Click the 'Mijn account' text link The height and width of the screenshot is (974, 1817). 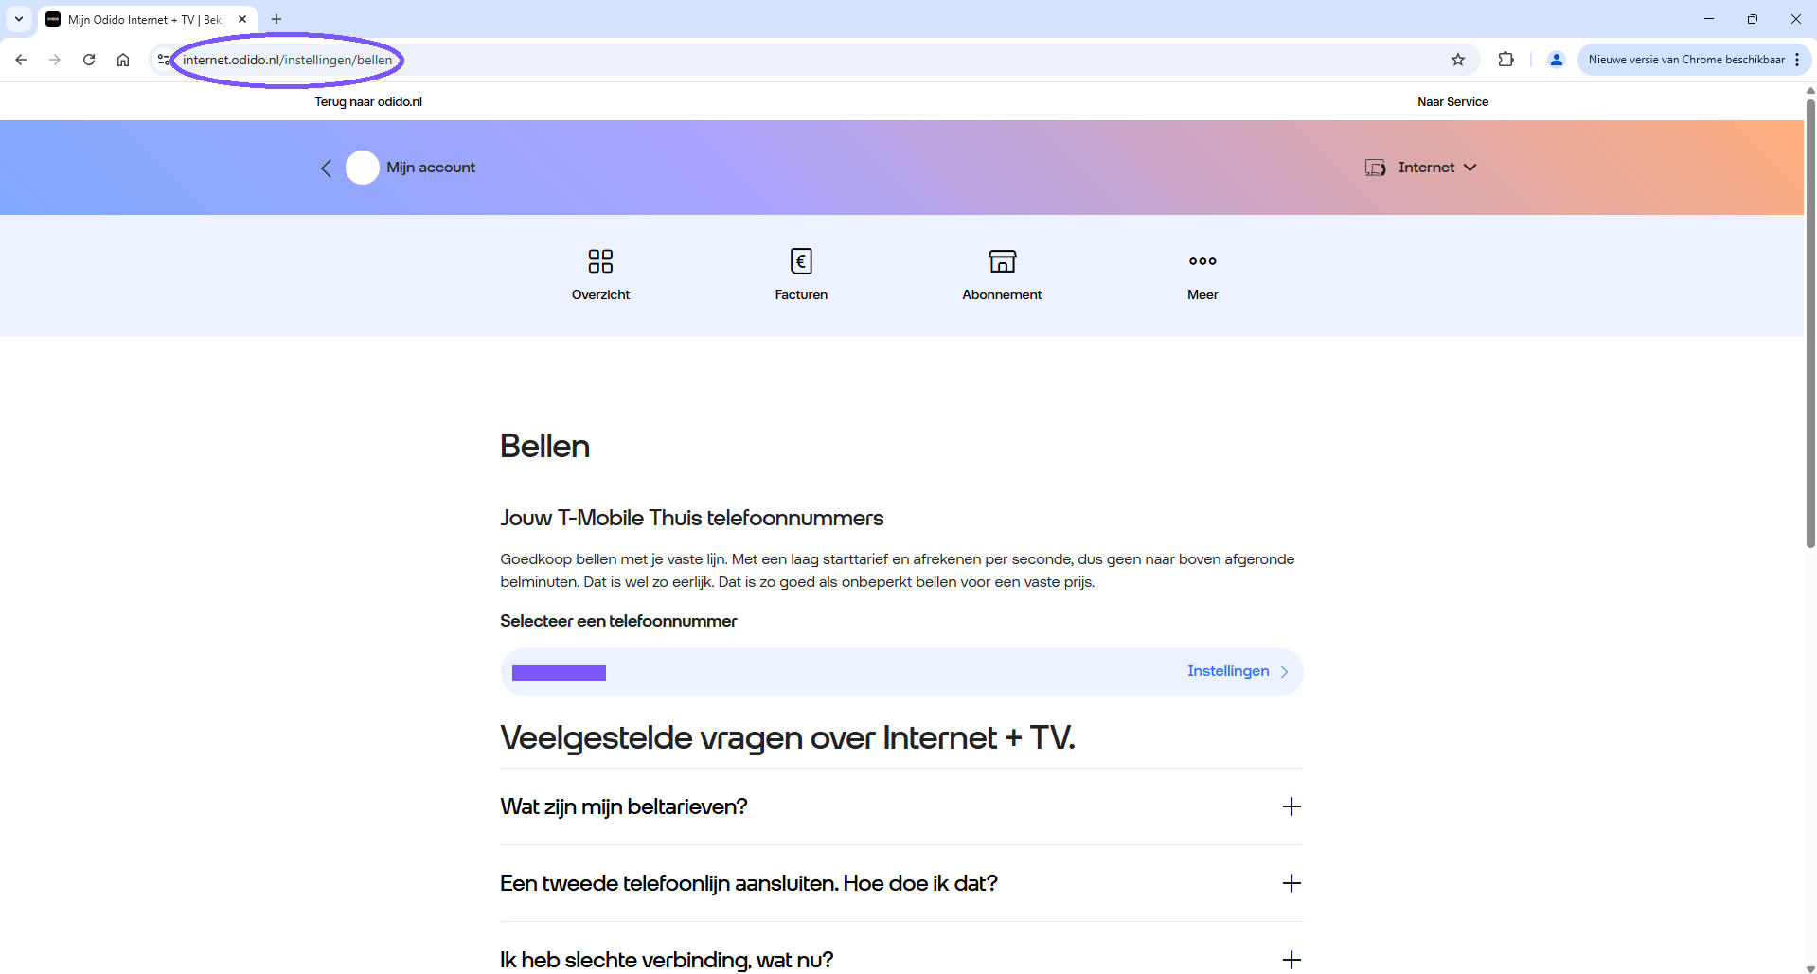(x=431, y=168)
